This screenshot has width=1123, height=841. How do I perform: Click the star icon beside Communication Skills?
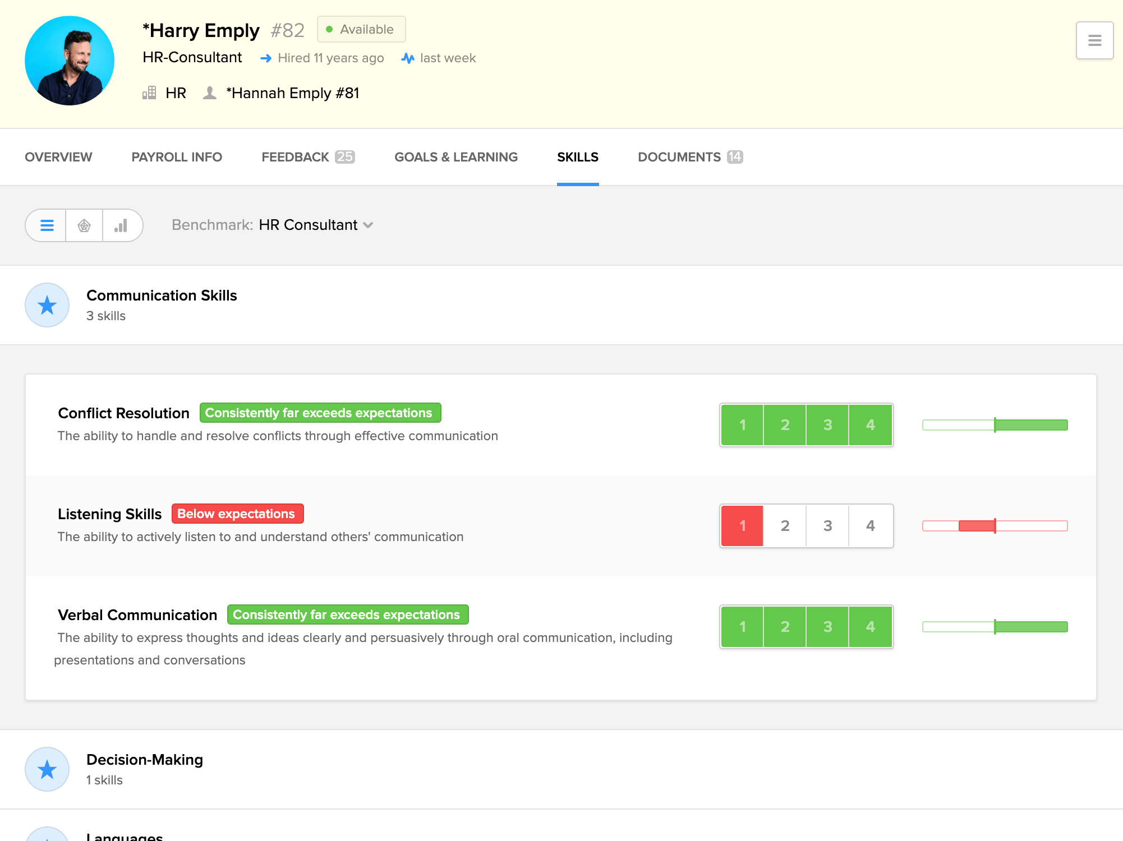47,305
